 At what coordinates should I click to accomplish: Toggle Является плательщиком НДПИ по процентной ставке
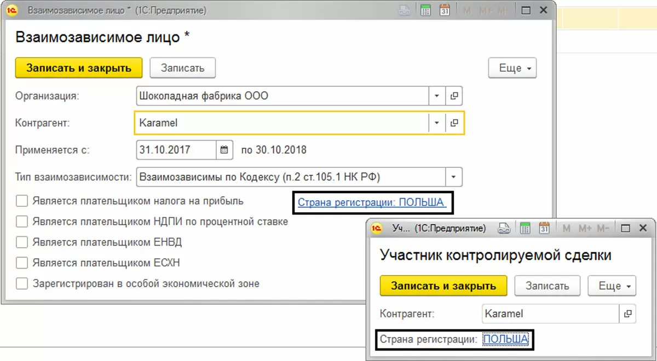click(22, 222)
